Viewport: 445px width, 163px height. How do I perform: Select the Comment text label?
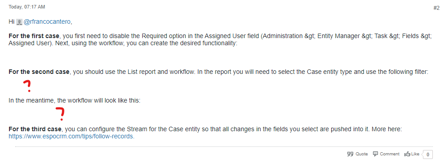390,154
